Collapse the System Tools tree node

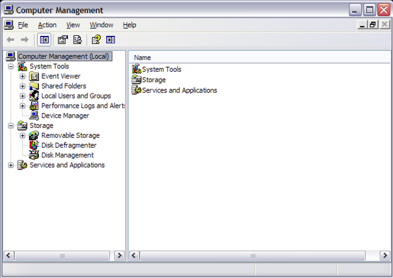11,67
